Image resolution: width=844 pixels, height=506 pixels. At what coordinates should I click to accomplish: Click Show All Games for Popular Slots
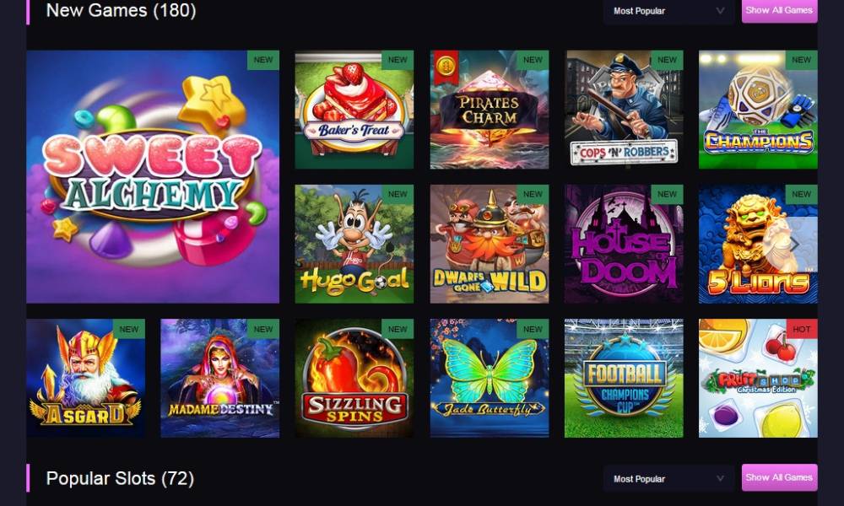(779, 477)
